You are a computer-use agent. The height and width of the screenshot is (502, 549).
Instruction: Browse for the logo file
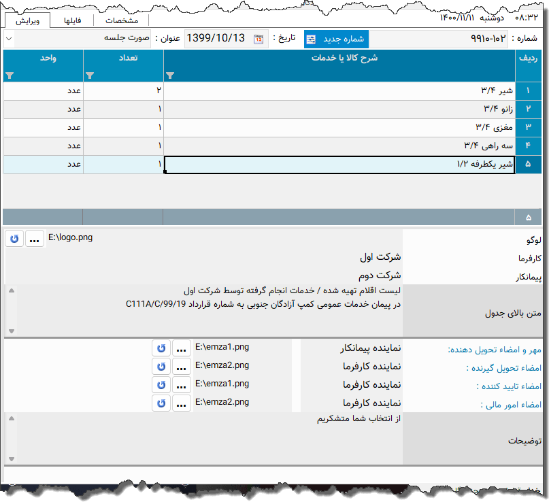tap(35, 239)
